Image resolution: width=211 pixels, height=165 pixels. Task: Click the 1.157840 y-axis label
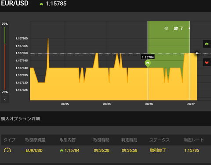pos(22,68)
